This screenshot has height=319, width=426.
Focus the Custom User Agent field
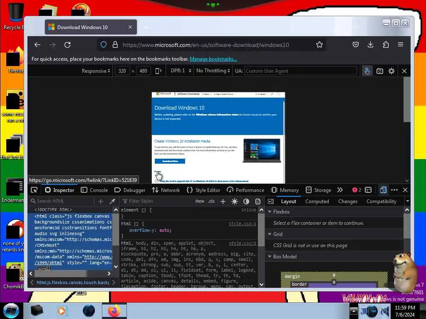point(300,71)
